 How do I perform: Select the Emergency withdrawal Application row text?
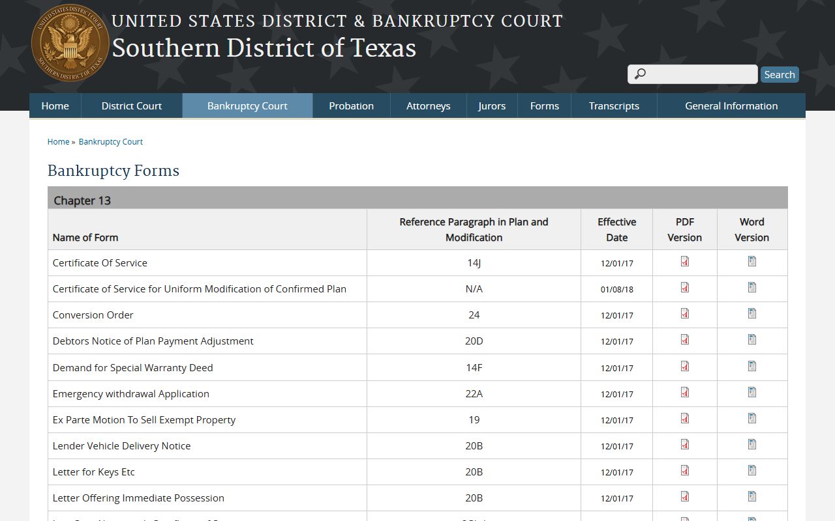(x=131, y=393)
